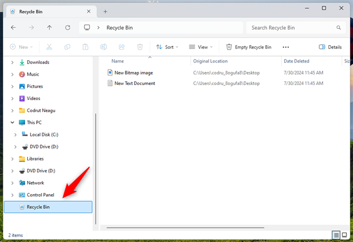The height and width of the screenshot is (242, 353).
Task: Expand the Libraries tree node
Action: [x=13, y=159]
